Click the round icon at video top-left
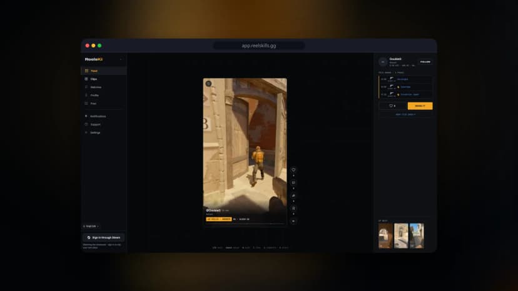 click(208, 84)
